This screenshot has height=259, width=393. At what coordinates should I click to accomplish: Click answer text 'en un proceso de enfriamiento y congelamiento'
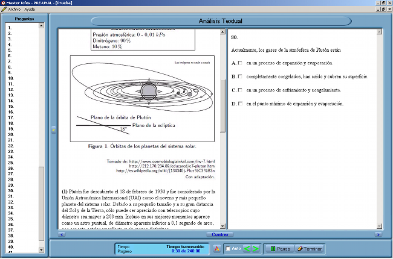pyautogui.click(x=293, y=90)
